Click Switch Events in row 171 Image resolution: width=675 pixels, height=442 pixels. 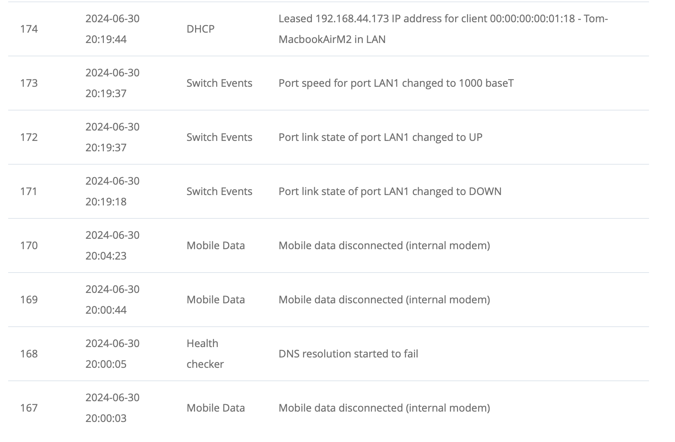219,191
